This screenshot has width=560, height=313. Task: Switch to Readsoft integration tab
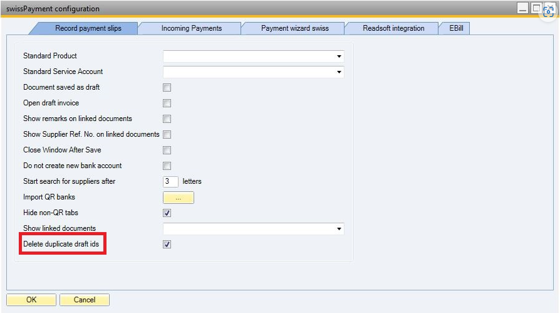(x=393, y=28)
